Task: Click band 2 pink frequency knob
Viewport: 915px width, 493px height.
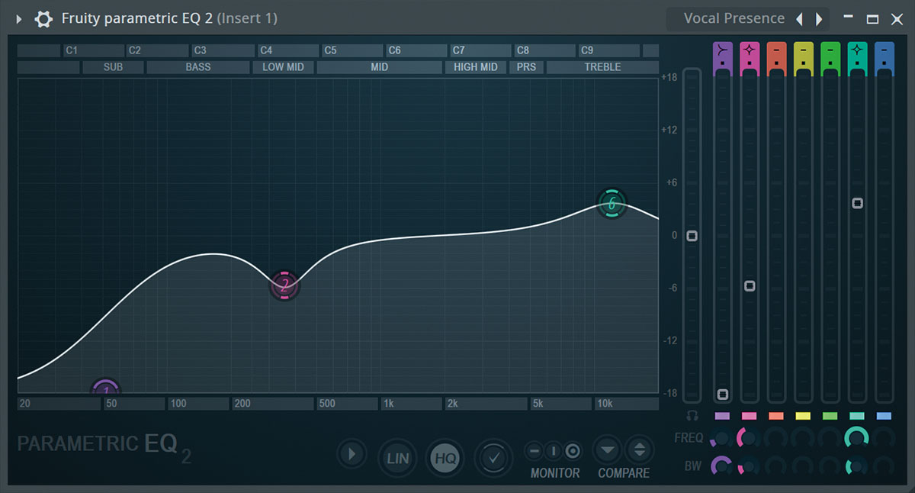Action: pyautogui.click(x=749, y=438)
